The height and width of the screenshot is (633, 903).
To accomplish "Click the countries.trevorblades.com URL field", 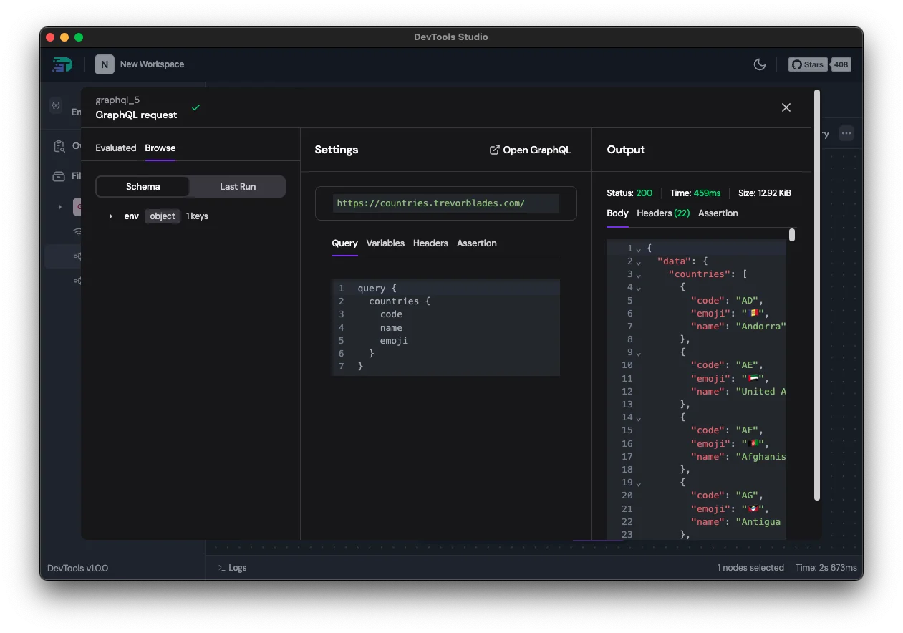I will [x=445, y=203].
